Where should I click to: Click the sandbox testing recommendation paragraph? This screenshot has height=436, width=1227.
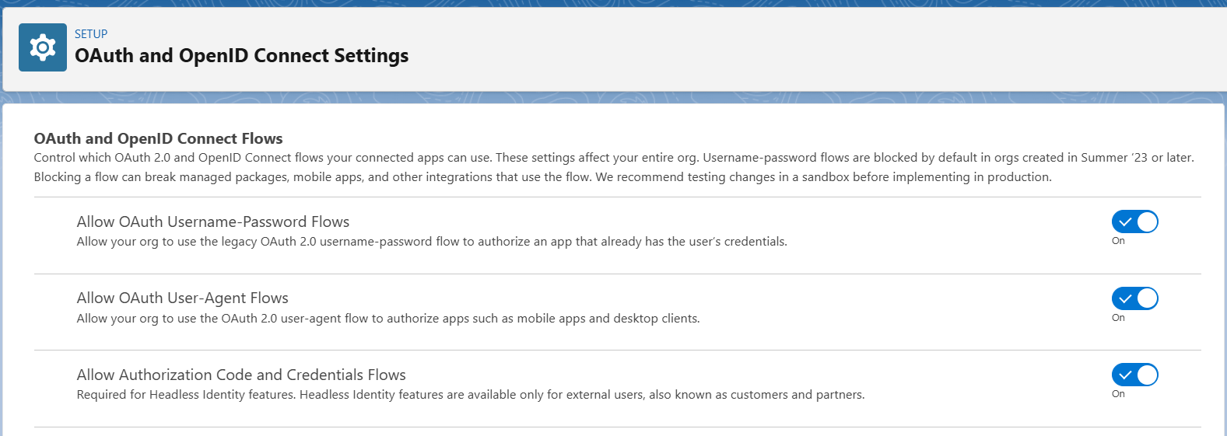[542, 177]
